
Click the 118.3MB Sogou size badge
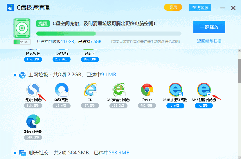click(33, 106)
